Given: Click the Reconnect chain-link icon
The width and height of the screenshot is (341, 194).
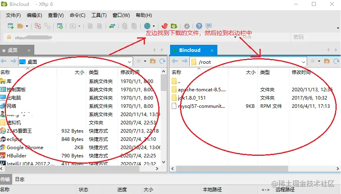Looking at the screenshot, I should click(47, 26).
